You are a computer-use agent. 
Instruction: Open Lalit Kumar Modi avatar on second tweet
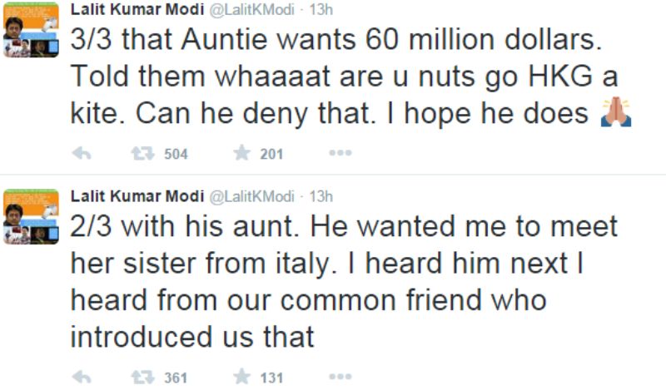point(31,217)
